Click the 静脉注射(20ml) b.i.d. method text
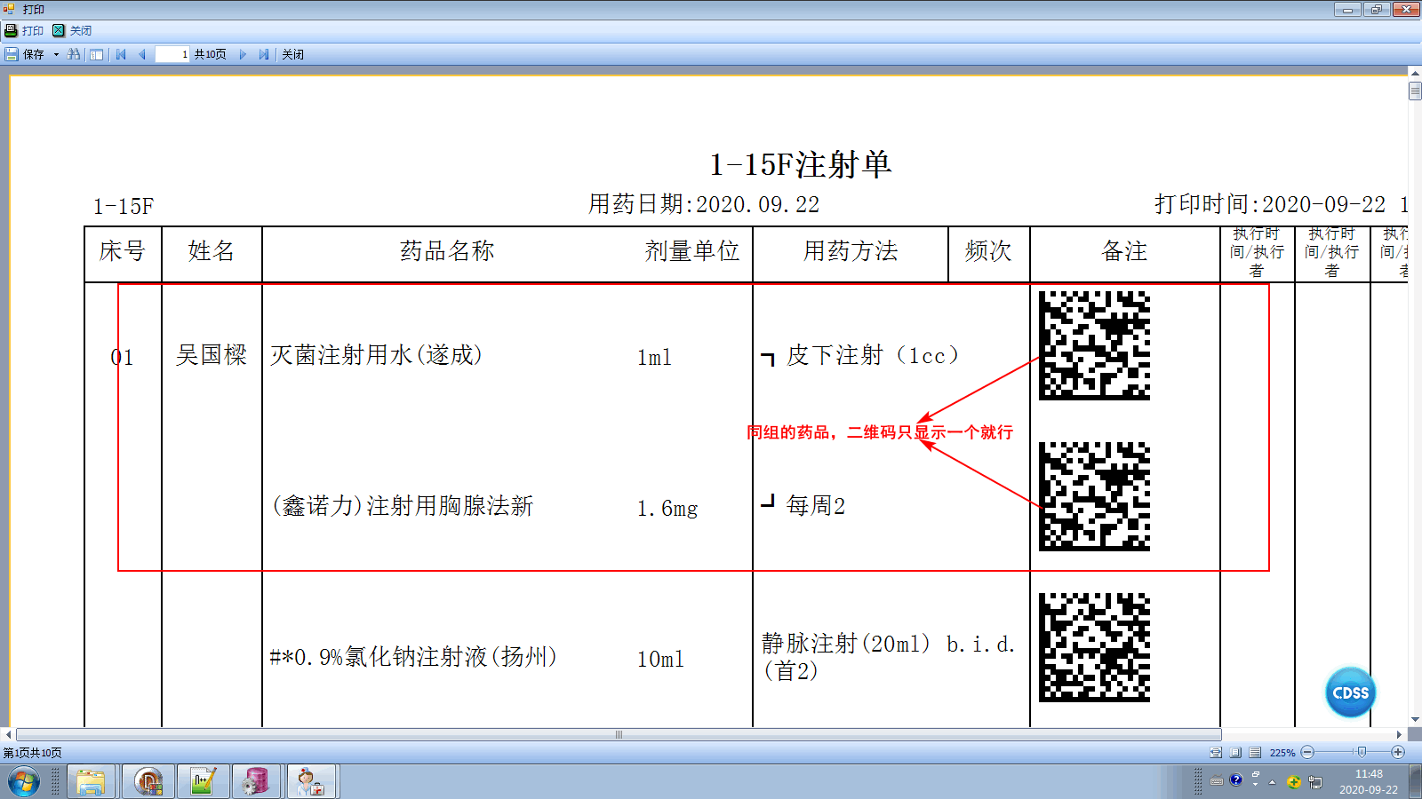 (x=888, y=644)
